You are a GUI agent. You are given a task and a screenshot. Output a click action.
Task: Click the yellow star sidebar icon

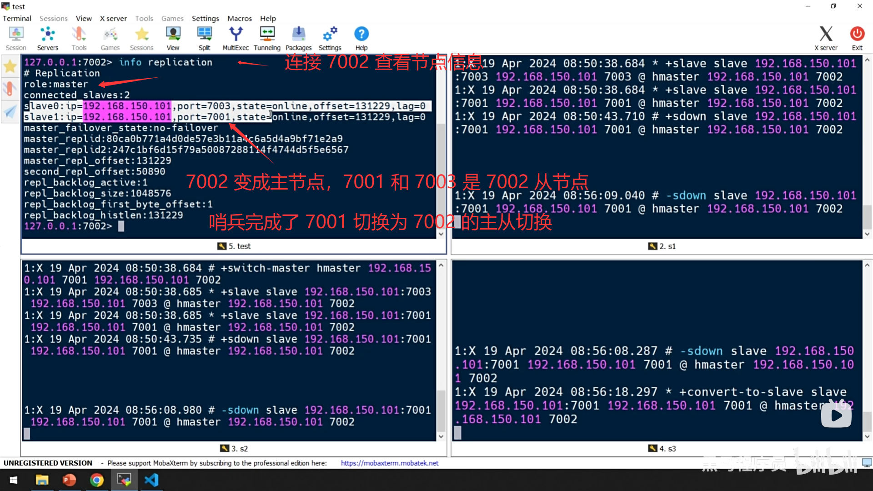10,67
